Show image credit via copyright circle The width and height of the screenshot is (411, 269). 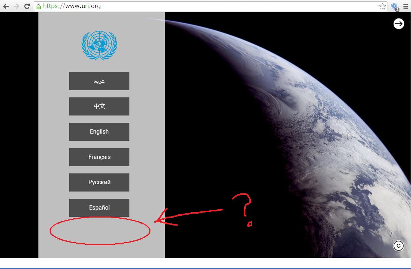(398, 246)
